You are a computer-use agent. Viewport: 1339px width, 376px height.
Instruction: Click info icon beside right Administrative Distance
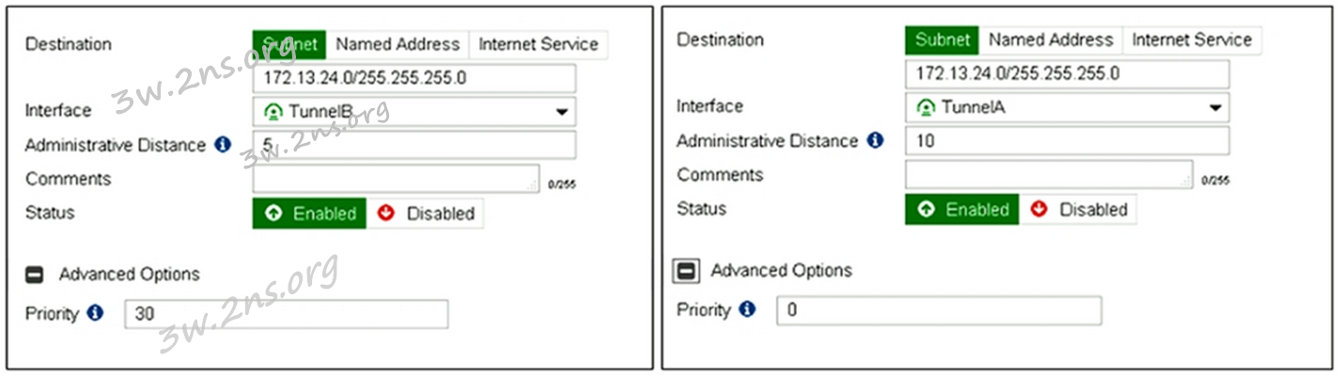click(x=875, y=141)
